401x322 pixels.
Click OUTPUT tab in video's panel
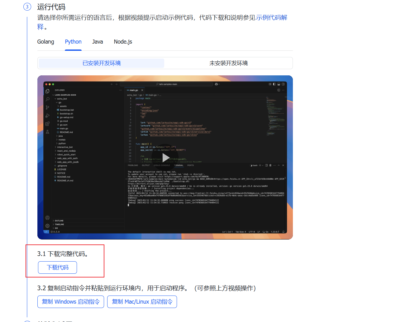[x=146, y=165]
